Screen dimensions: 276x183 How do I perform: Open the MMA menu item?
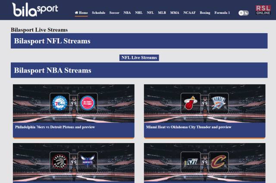click(175, 12)
